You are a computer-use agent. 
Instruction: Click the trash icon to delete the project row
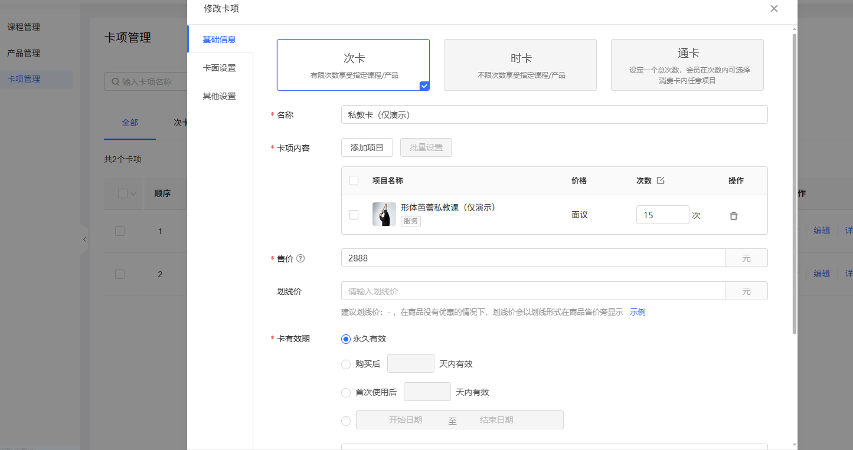click(733, 216)
